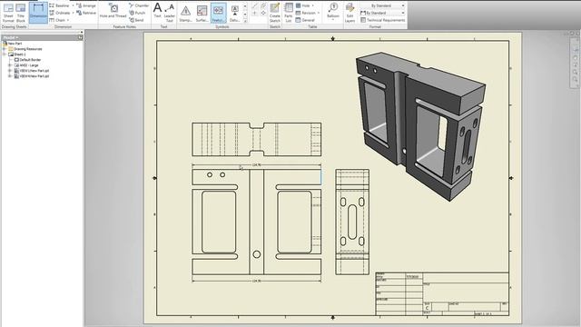Select Sheet:1 in the browser

20,54
